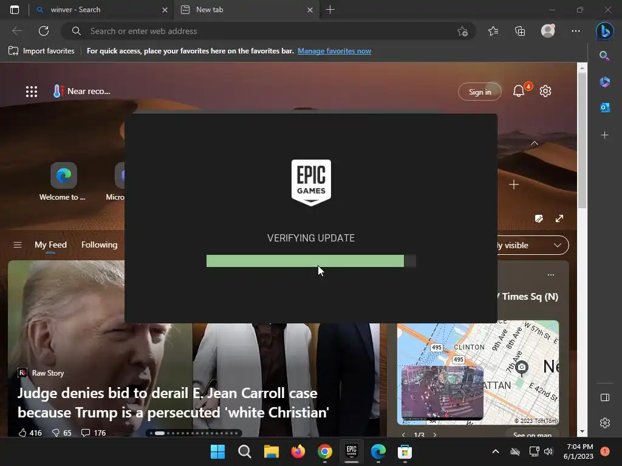The width and height of the screenshot is (622, 466).
Task: Collapse quick links with the up chevron
Action: (535, 143)
